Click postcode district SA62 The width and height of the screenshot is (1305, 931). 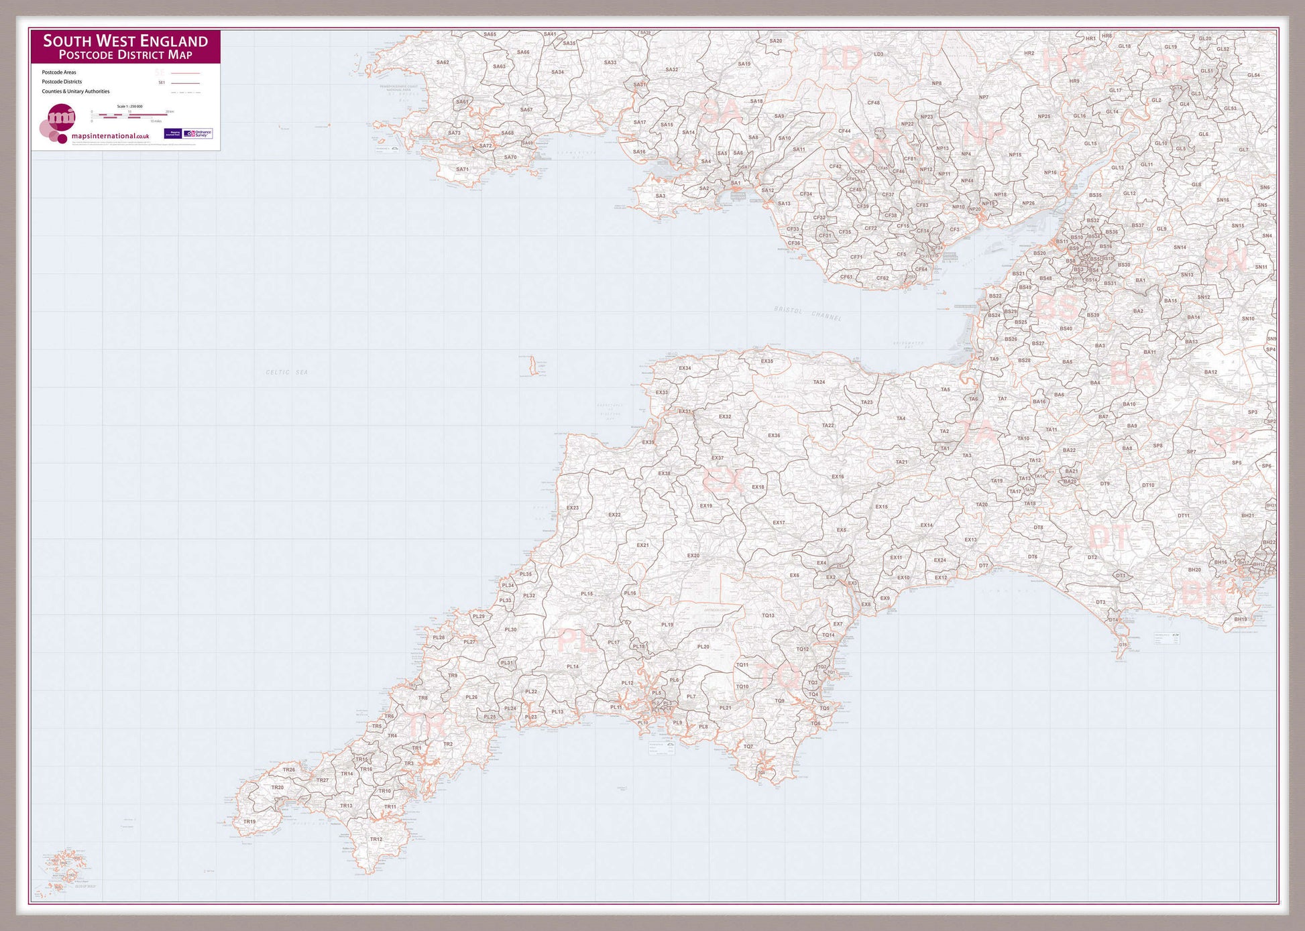point(443,62)
